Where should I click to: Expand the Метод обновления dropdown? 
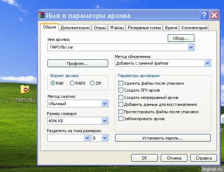point(208,63)
